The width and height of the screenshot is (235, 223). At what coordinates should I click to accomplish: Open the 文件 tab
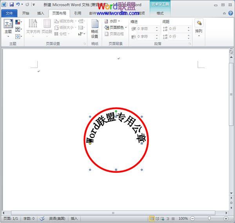click(9, 13)
